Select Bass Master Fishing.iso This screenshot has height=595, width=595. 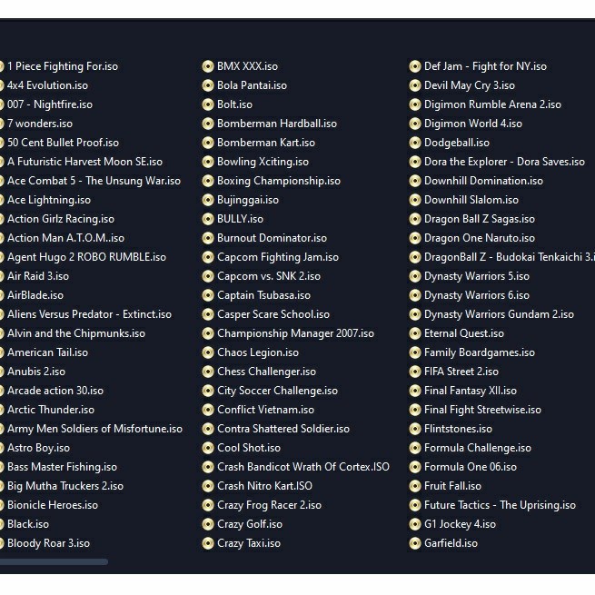[x=62, y=467]
